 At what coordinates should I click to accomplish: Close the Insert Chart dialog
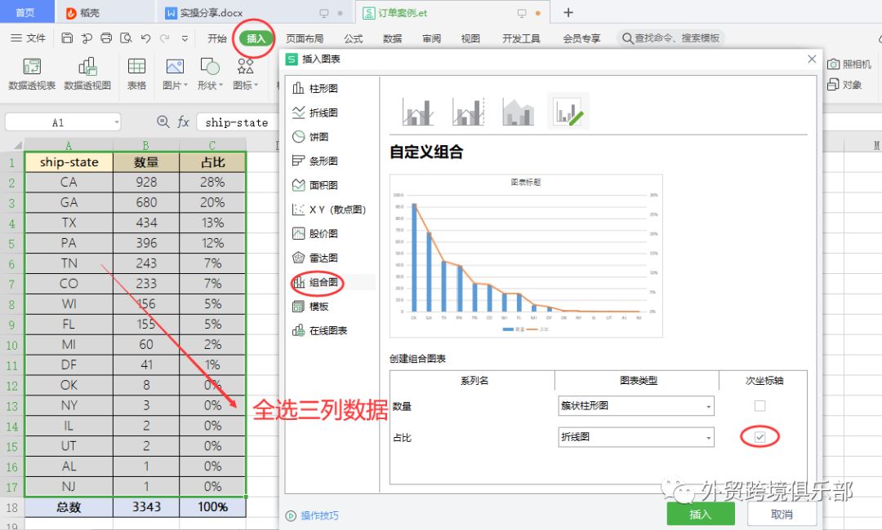point(812,59)
